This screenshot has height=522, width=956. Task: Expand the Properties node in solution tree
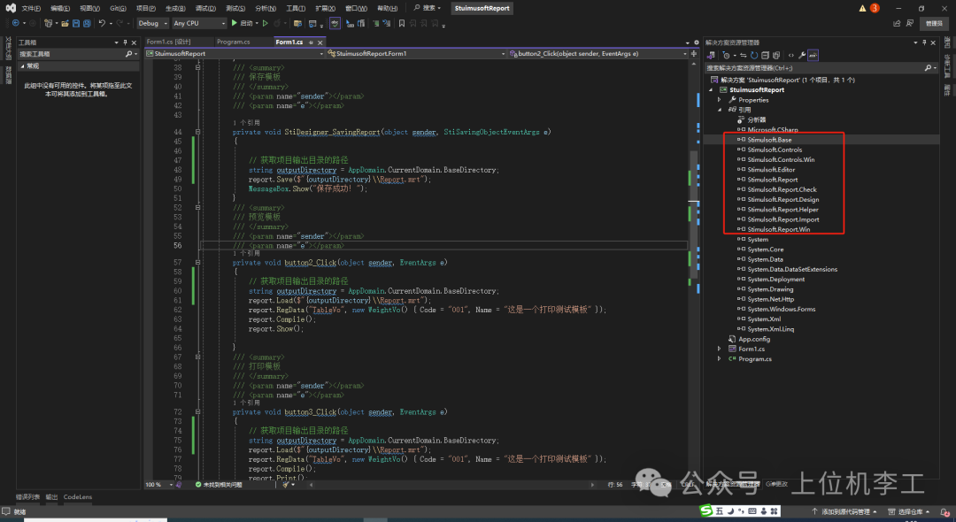720,100
